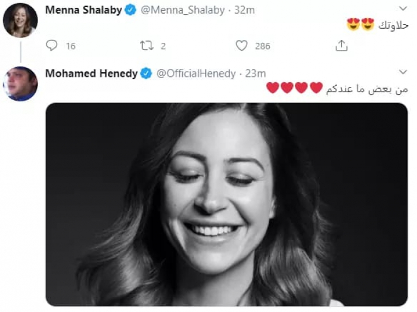This screenshot has width=417, height=312.
Task: Open Mohamed Henedy's profile avatar
Action: (20, 83)
